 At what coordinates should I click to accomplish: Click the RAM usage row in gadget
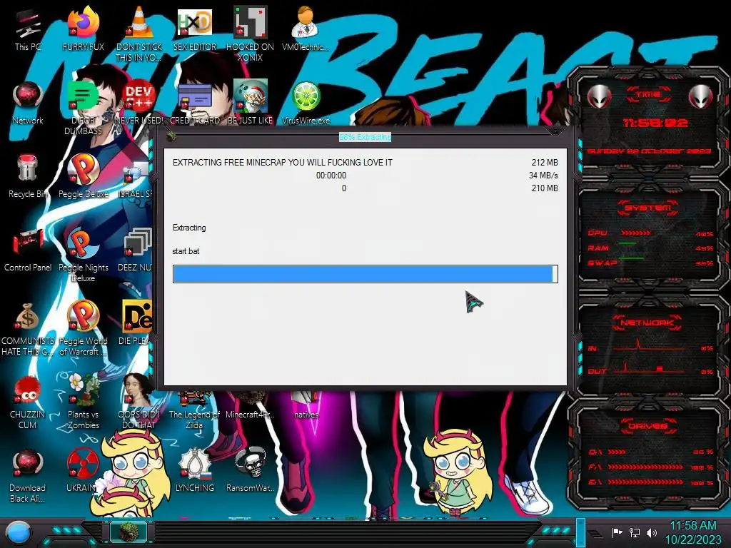tap(650, 248)
